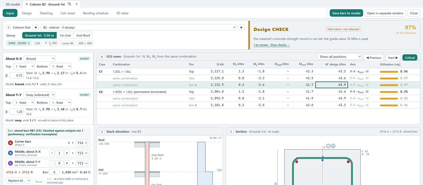Go to next column line with right arrow
The image size is (423, 185).
241,27
